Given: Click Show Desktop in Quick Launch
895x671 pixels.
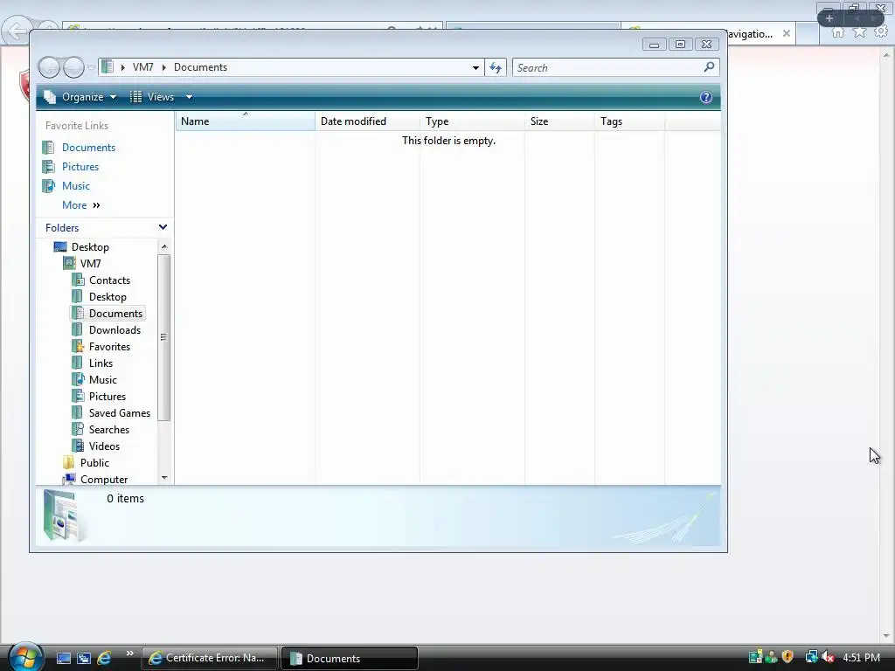Looking at the screenshot, I should (63, 658).
